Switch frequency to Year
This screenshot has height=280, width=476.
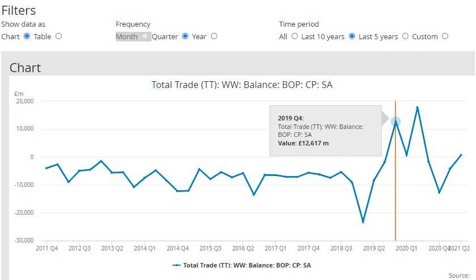click(214, 36)
